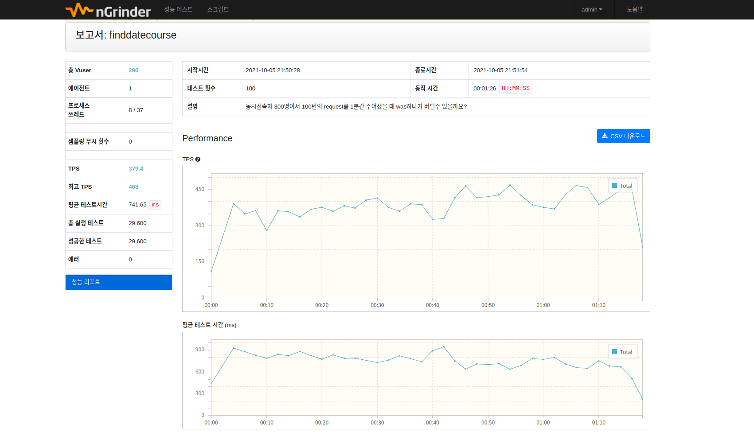Click the process/thread value 8 / 37
The image size is (754, 432).
136,110
